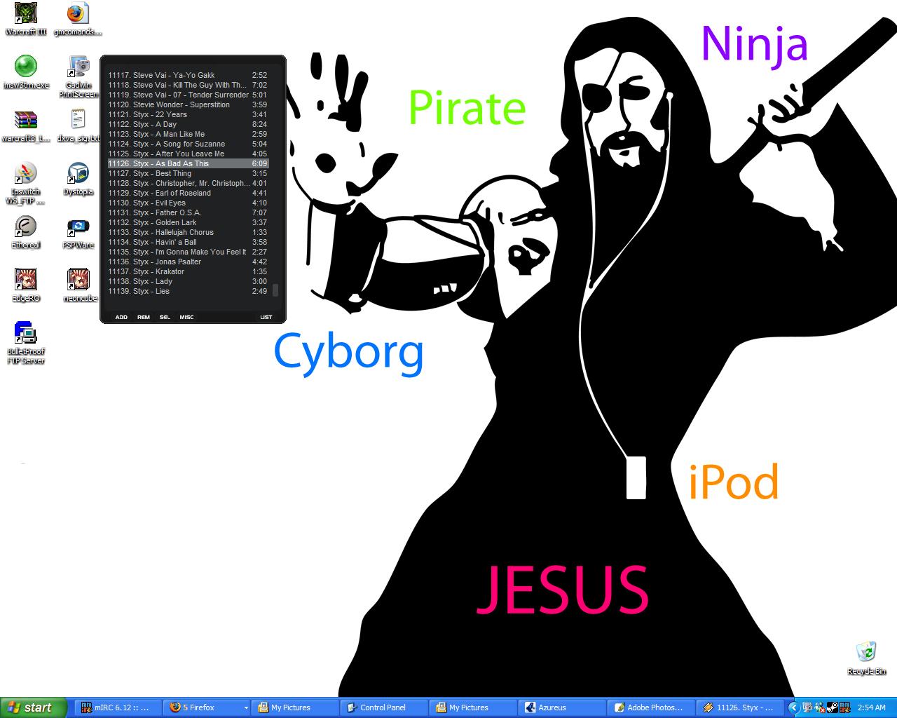Screen dimensions: 897x718
Task: Expand the grouped 5 Firefox taskbar dropdown
Action: [x=245, y=708]
